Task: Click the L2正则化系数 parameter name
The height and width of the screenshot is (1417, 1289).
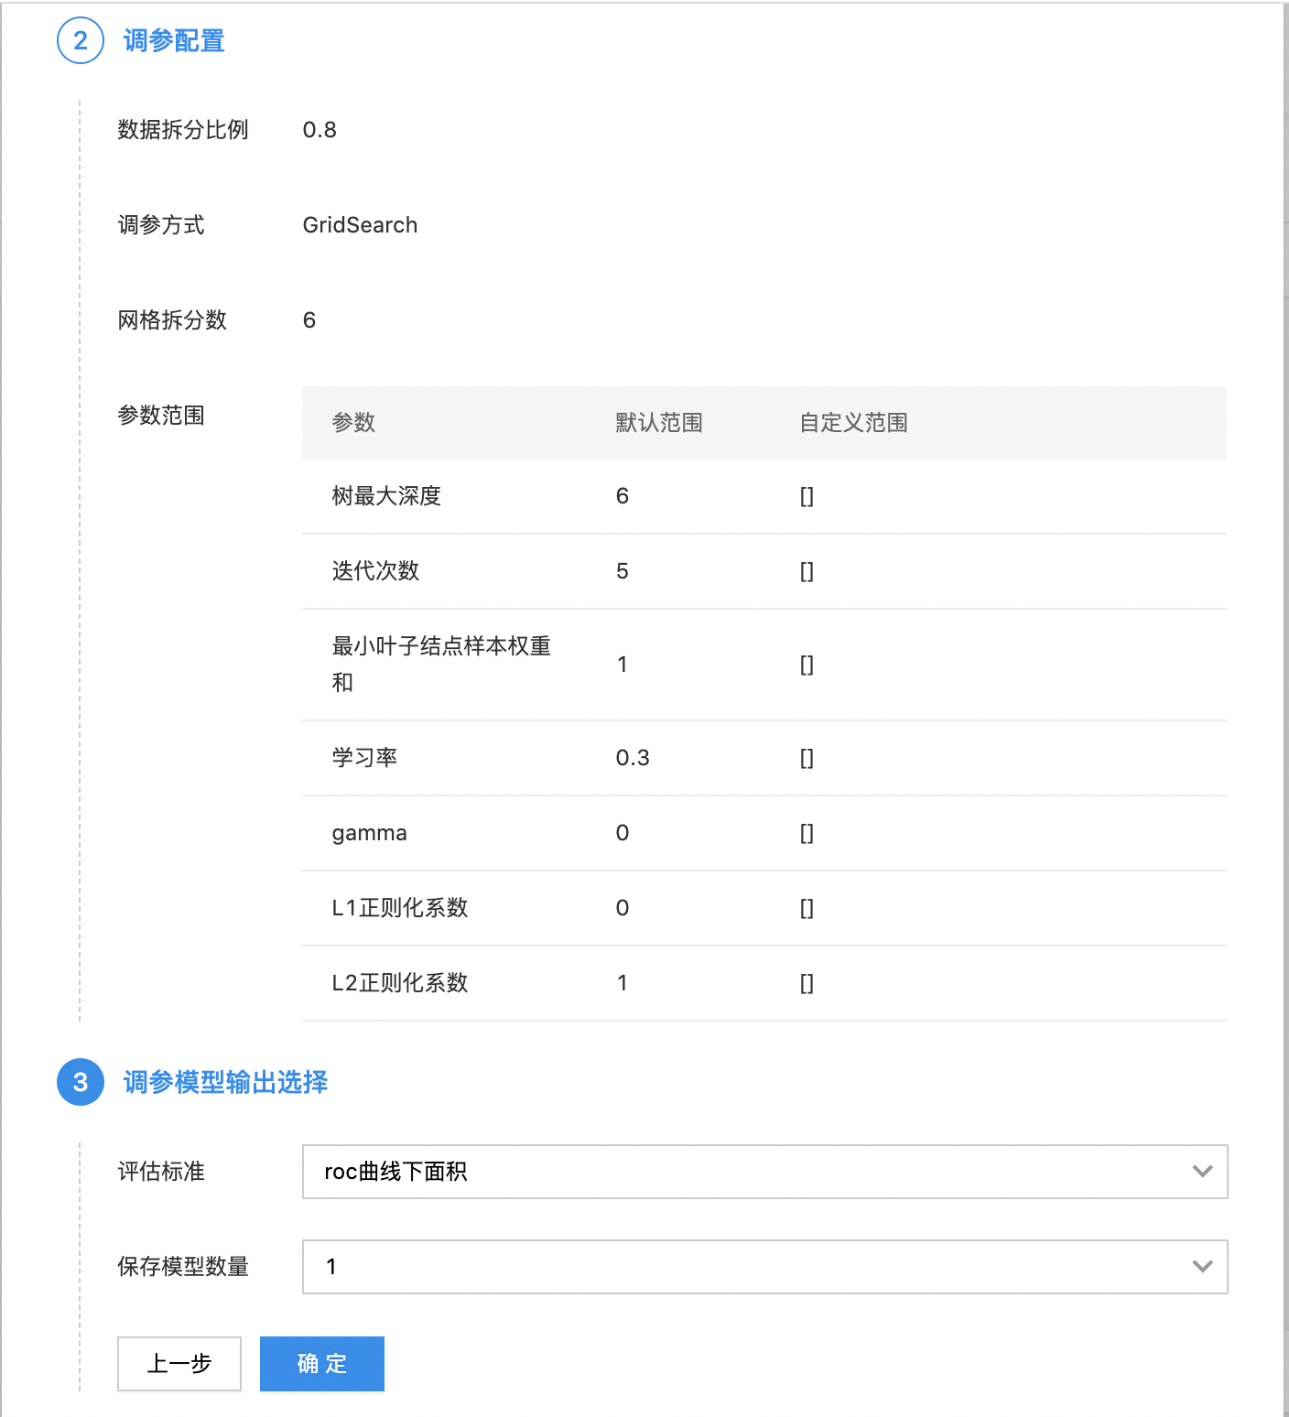Action: [400, 983]
